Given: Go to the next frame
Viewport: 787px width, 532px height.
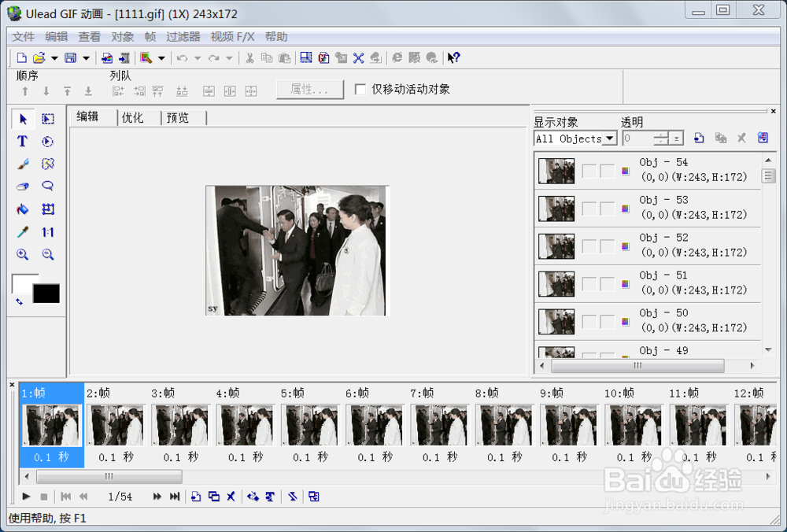Looking at the screenshot, I should pyautogui.click(x=157, y=497).
